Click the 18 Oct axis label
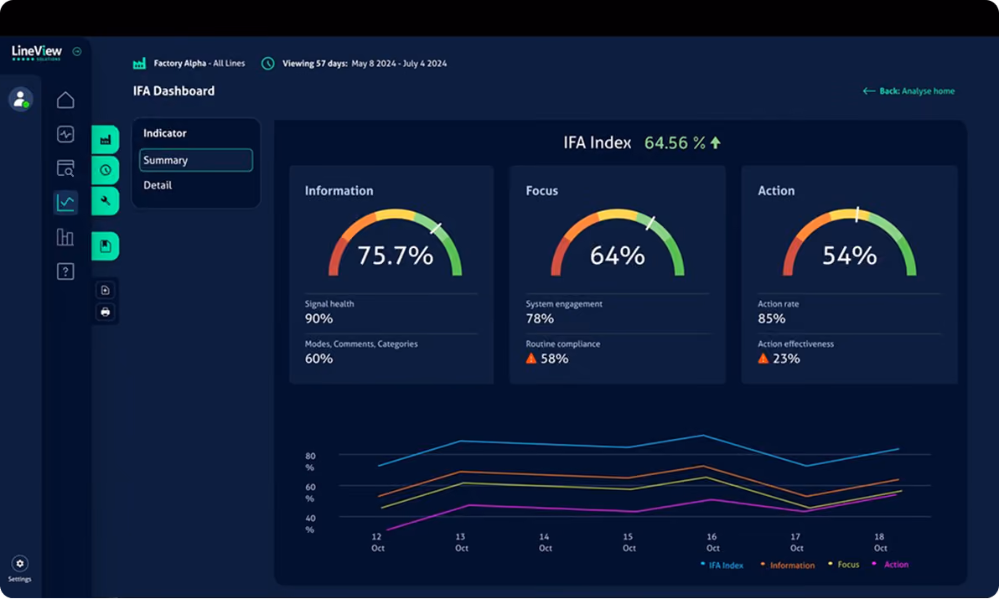This screenshot has height=599, width=999. pos(880,542)
